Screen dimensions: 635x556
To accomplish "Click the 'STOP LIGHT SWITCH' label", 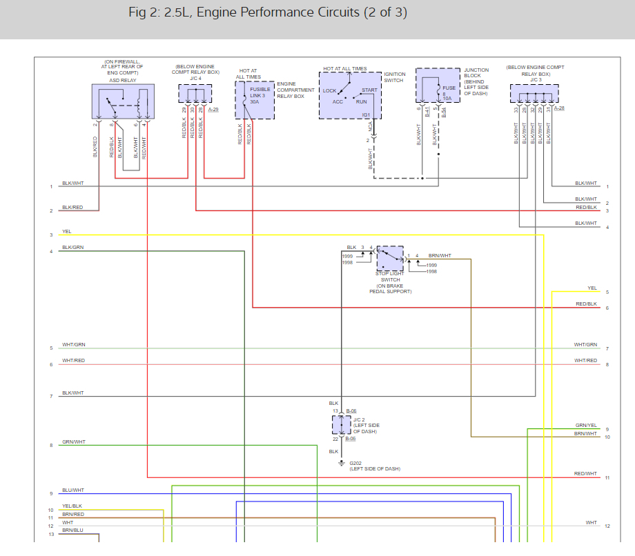I will tap(390, 277).
